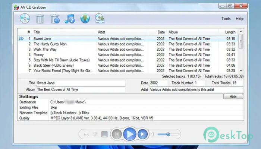
Task: Click the track list scrollbar thumb
Action: click(241, 41)
